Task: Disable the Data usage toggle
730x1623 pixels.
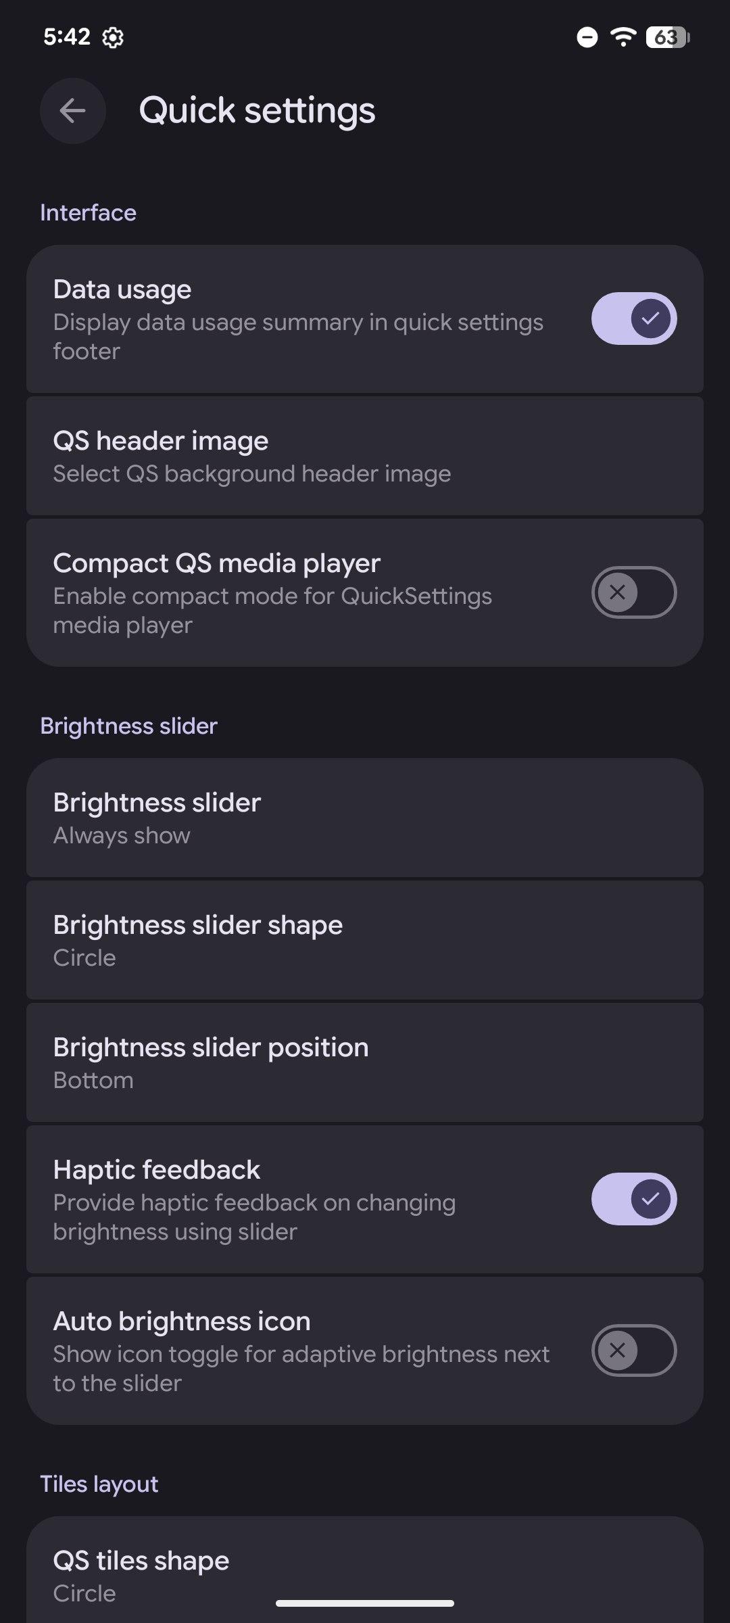Action: (633, 319)
